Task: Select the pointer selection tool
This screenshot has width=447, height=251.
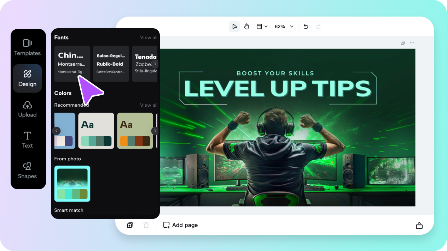Action: point(234,26)
